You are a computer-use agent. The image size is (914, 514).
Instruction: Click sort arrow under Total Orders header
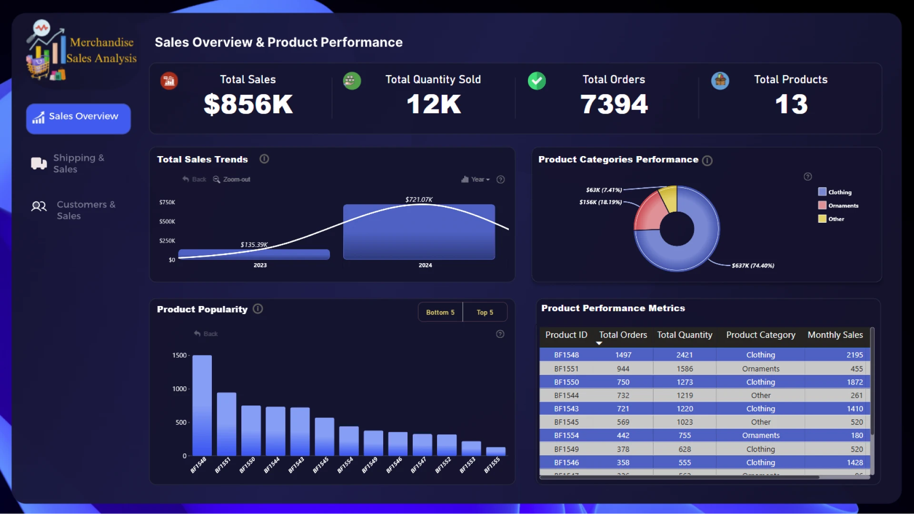599,343
